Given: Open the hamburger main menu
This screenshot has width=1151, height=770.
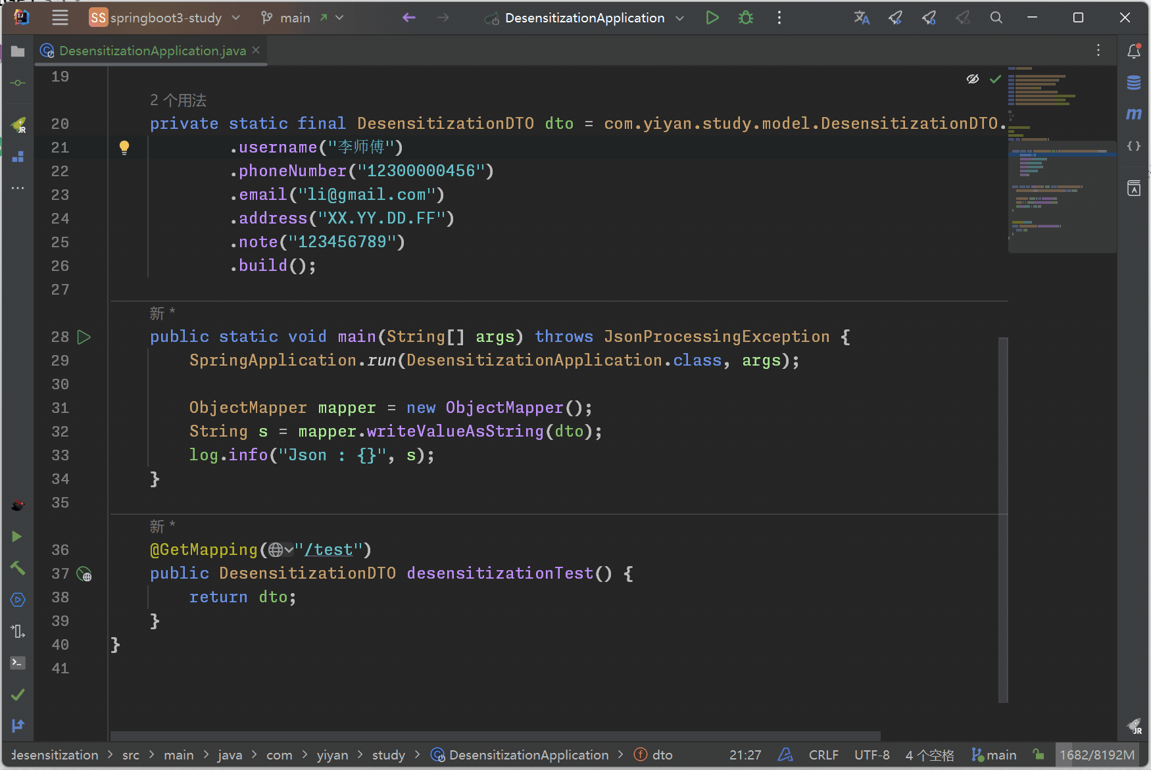Looking at the screenshot, I should (x=60, y=18).
